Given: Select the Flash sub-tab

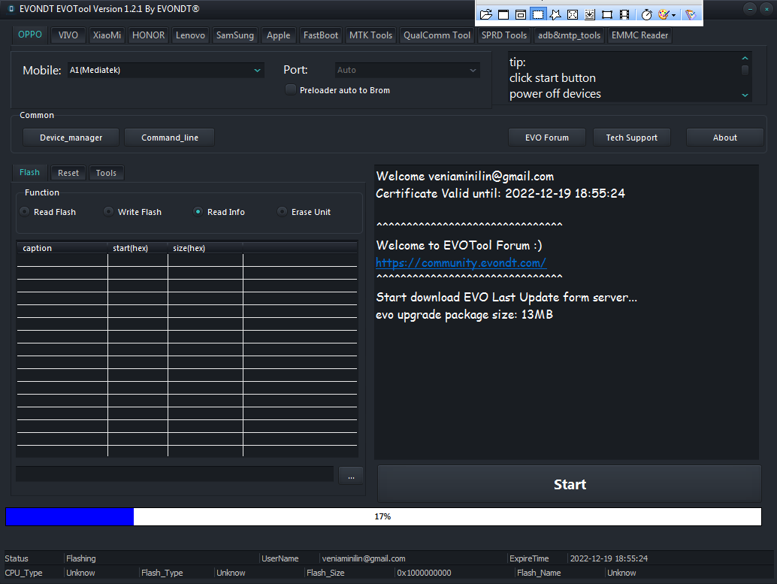Looking at the screenshot, I should point(30,172).
